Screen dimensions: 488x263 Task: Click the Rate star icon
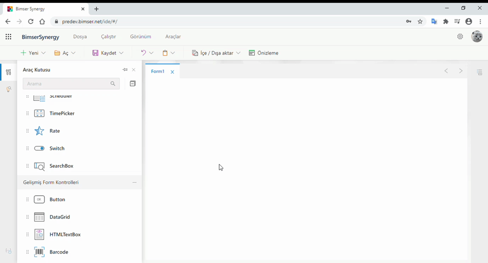[39, 131]
